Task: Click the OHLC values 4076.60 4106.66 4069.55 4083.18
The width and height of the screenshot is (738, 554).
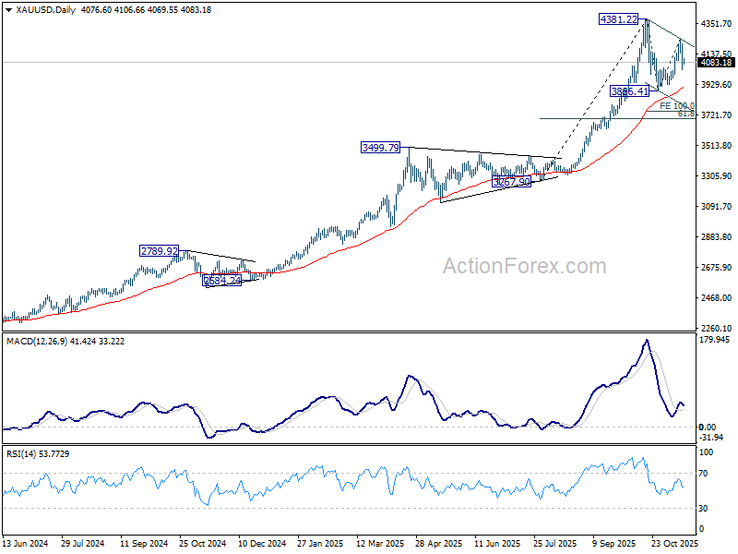Action: tap(146, 10)
